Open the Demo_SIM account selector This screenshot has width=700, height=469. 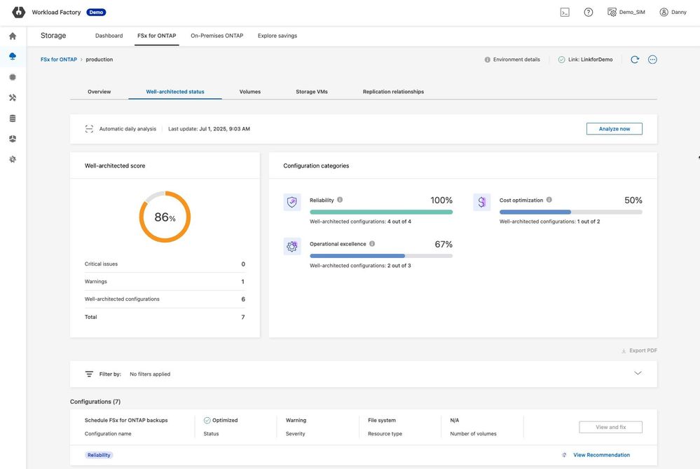(626, 12)
